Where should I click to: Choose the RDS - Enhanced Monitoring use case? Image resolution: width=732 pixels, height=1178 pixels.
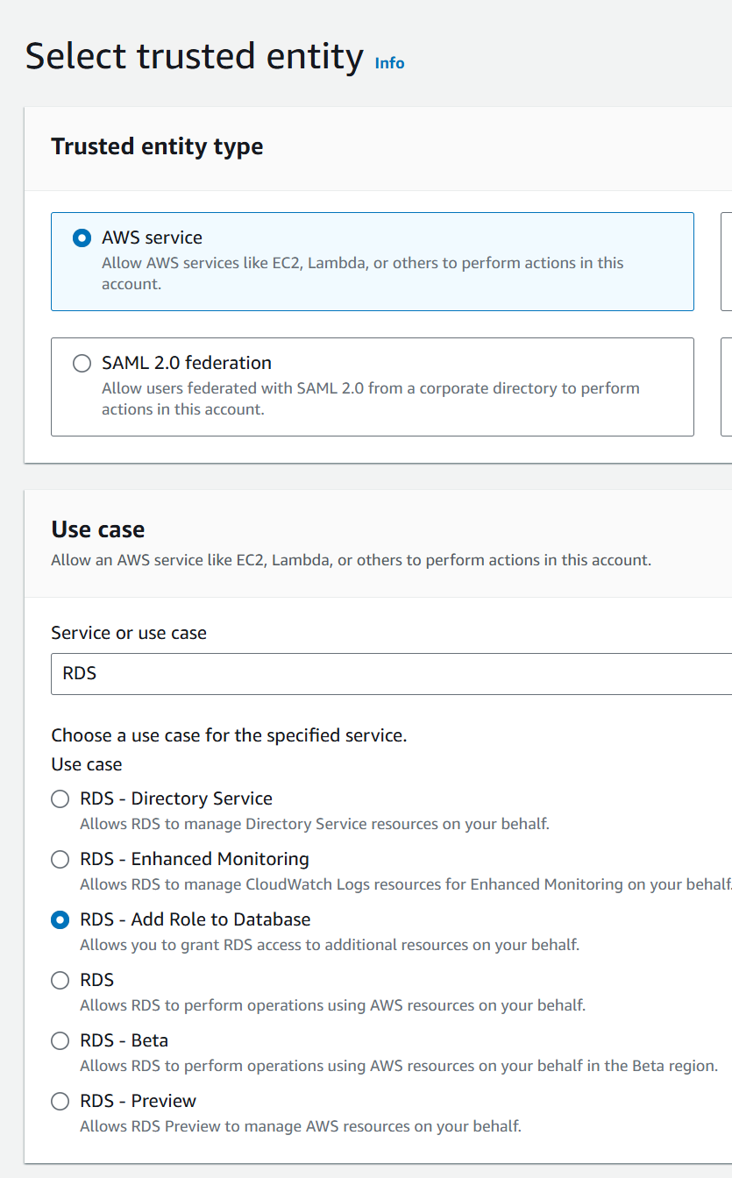pyautogui.click(x=60, y=859)
